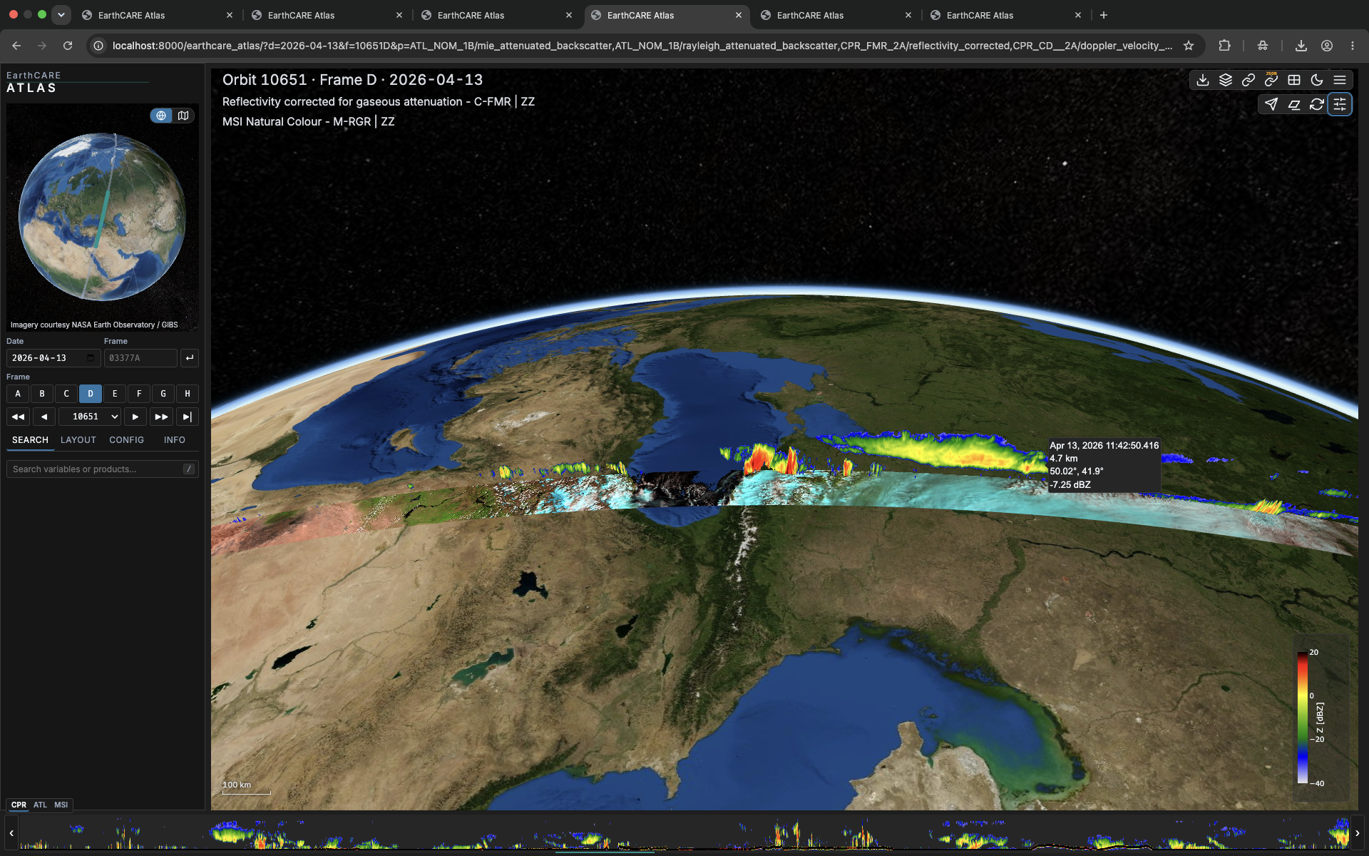Open the layers stack icon

1226,80
